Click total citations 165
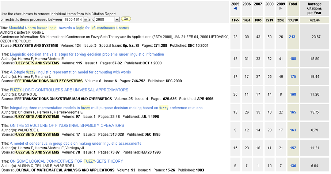The image size is (331, 174). click(293, 112)
